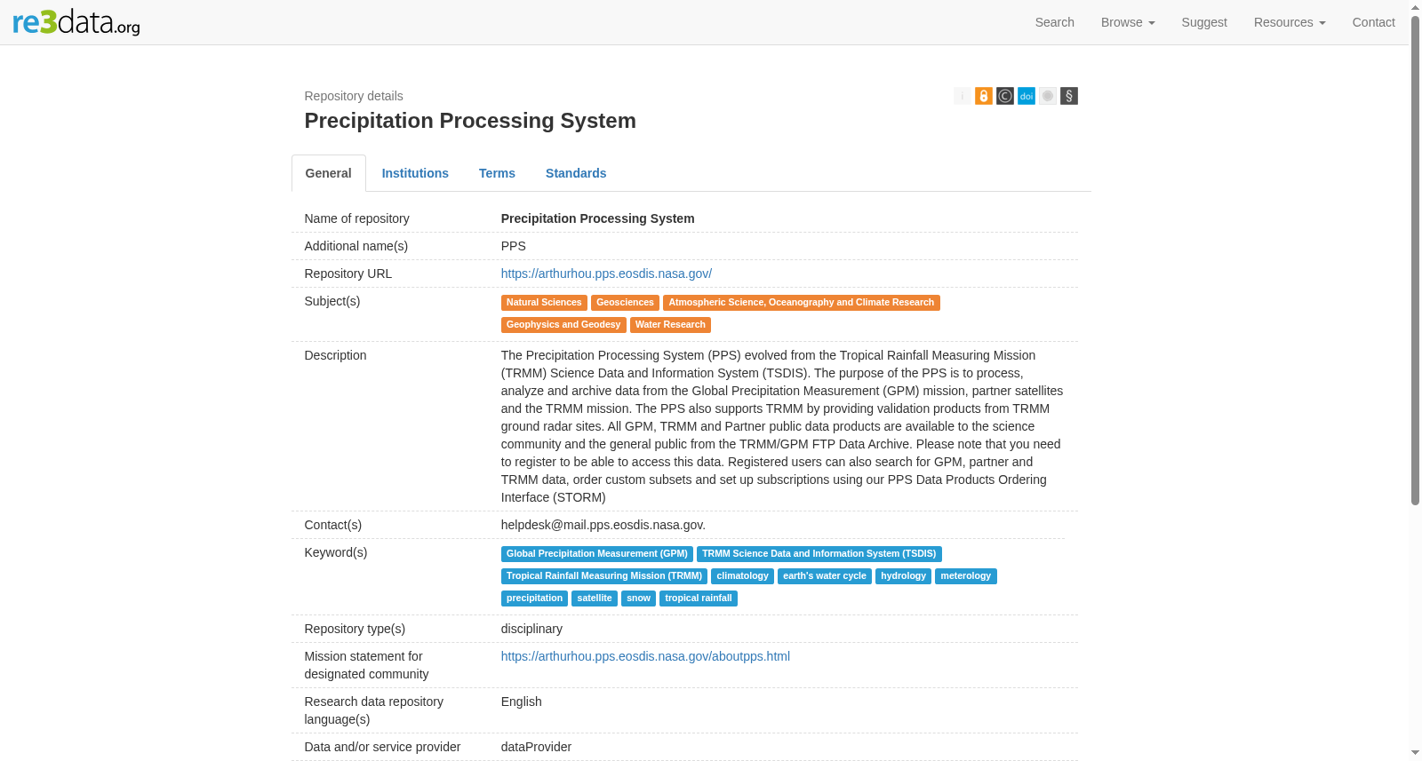Click TRMM Science Data and Information System keyword
The width and height of the screenshot is (1422, 761).
point(819,554)
